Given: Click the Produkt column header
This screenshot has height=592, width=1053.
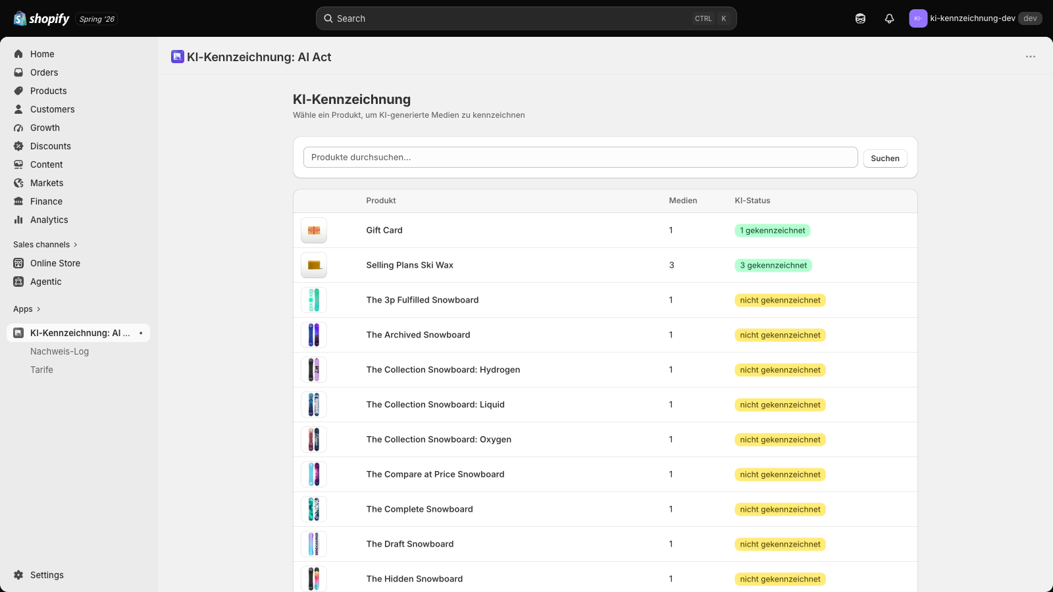Looking at the screenshot, I should 381,201.
